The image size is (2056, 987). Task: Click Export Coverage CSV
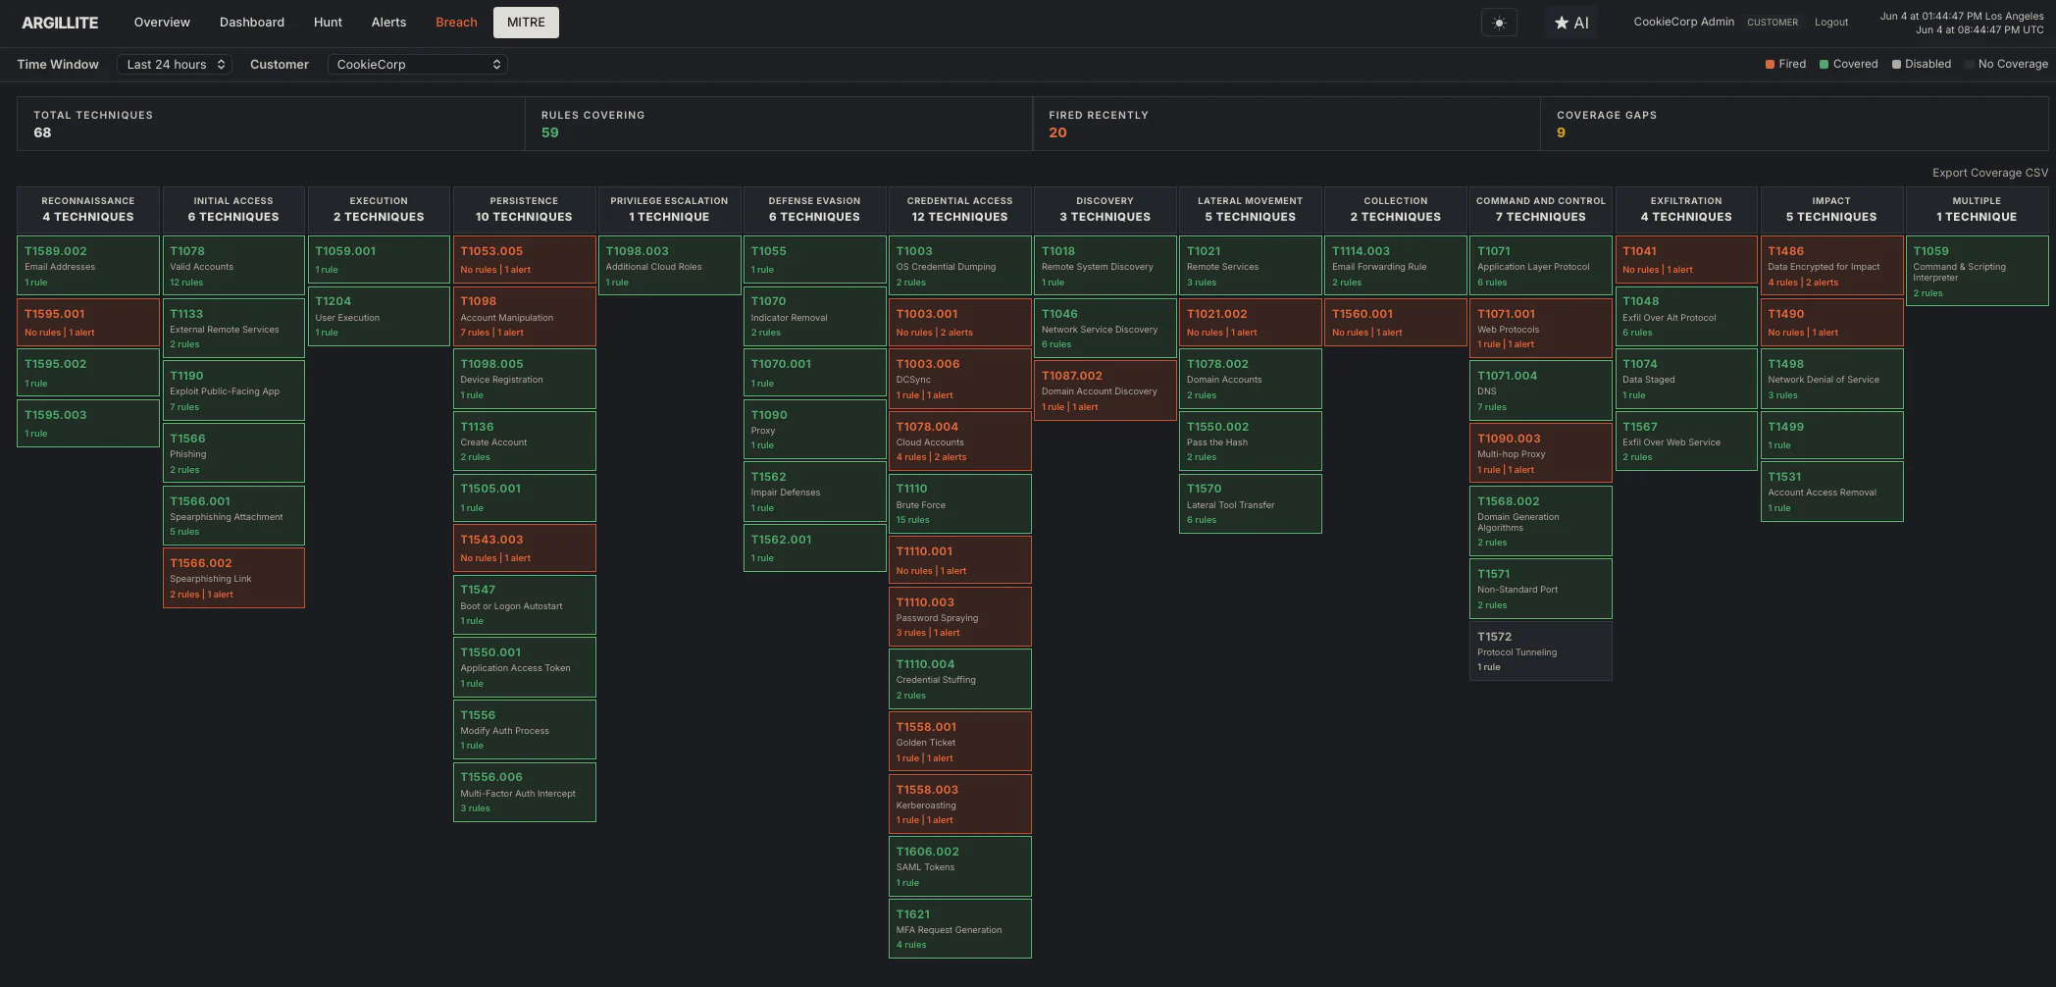pos(1989,173)
